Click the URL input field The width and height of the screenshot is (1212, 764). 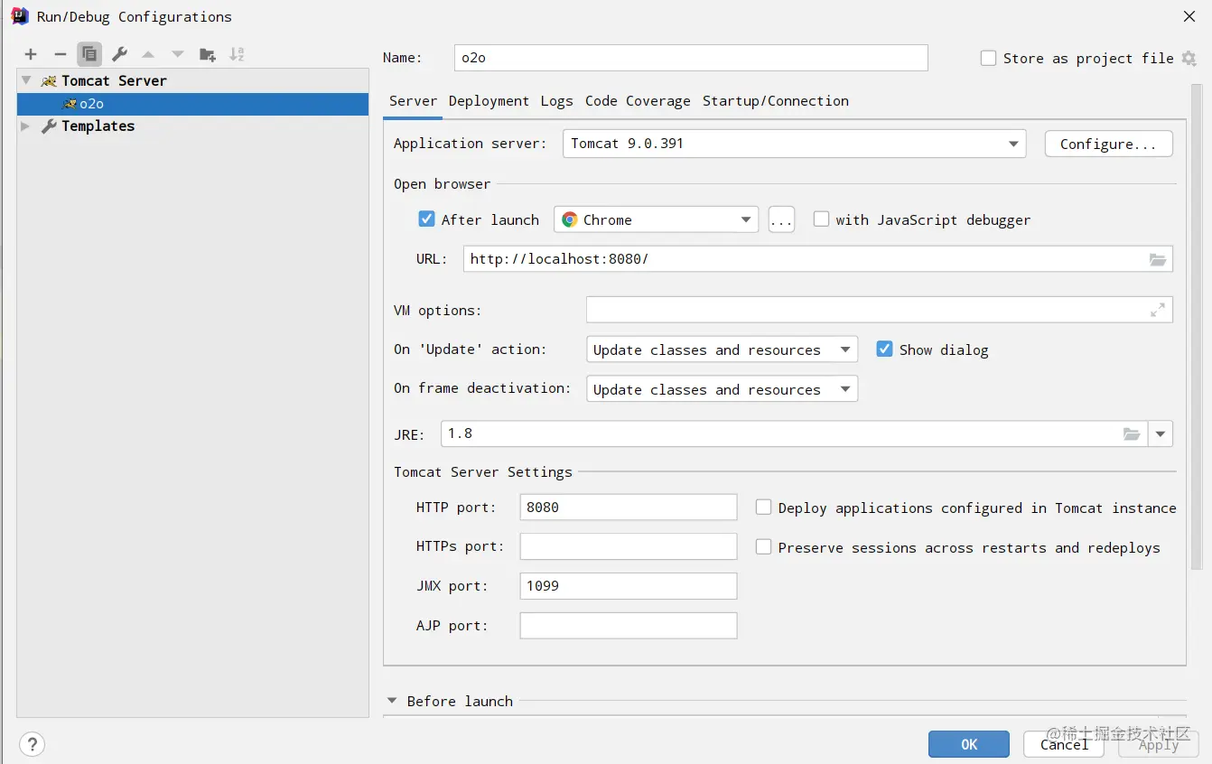pos(818,259)
